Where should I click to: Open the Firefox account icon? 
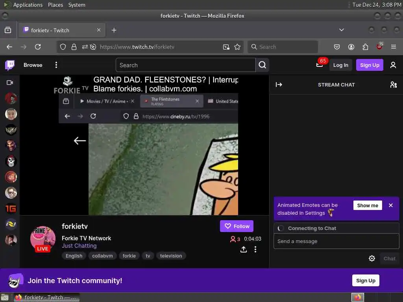point(351,47)
